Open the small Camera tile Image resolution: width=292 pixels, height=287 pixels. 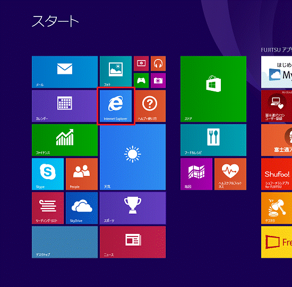pos(158,80)
